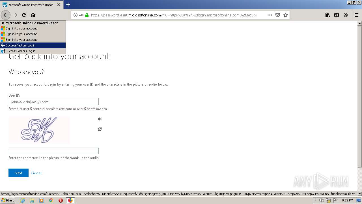The width and height of the screenshot is (362, 204).
Task: Open the volume tray icon
Action: (x=322, y=200)
